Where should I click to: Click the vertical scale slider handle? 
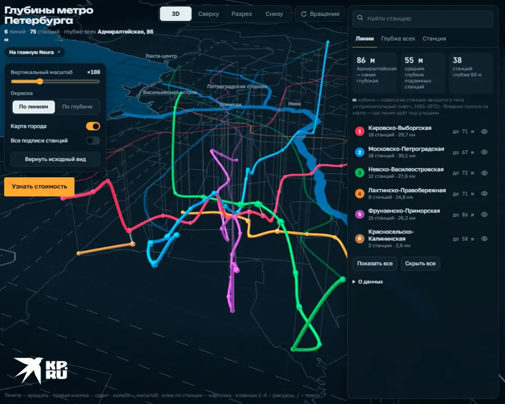(x=39, y=82)
